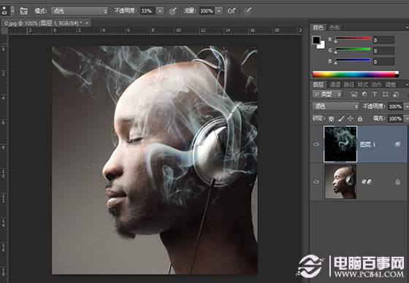Click the background layer lock icon

(x=397, y=182)
